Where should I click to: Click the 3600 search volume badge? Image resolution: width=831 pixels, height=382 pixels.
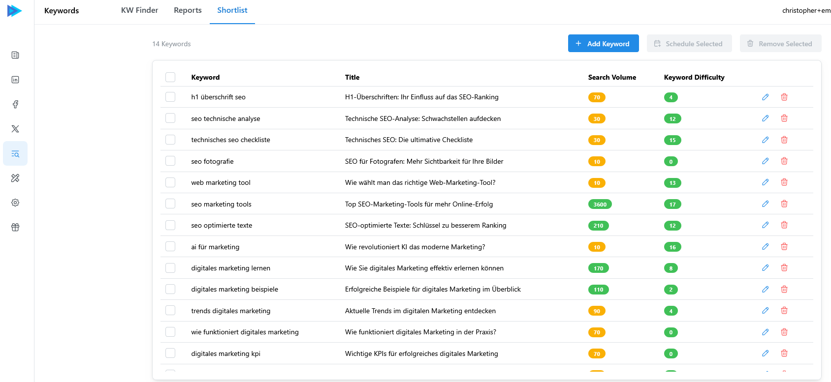pos(600,204)
